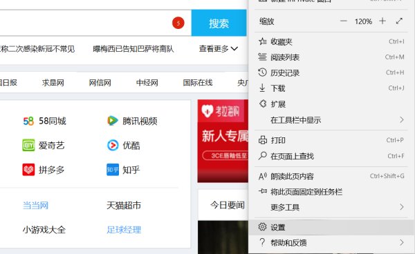Click the 优酷 logo icon
Image resolution: width=415 pixels, height=254 pixels.
tap(113, 145)
